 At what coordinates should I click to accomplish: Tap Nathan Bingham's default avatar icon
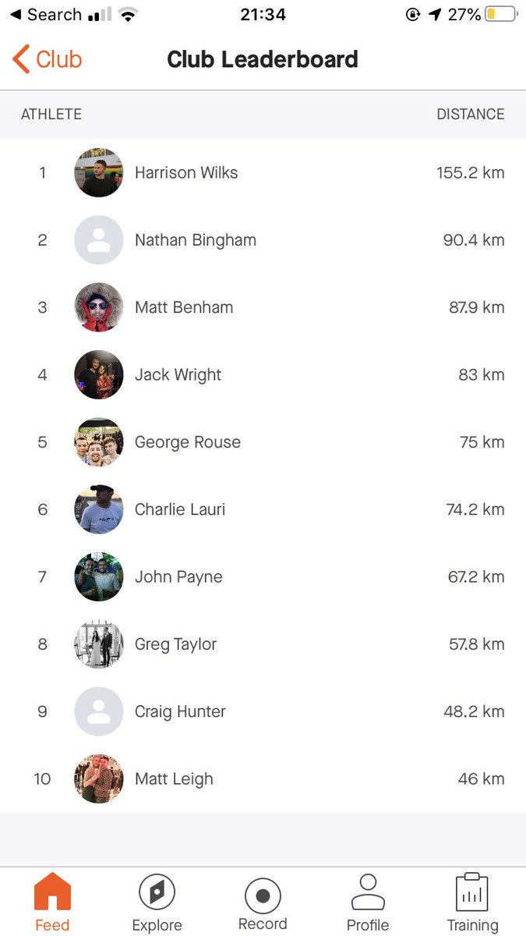(99, 239)
